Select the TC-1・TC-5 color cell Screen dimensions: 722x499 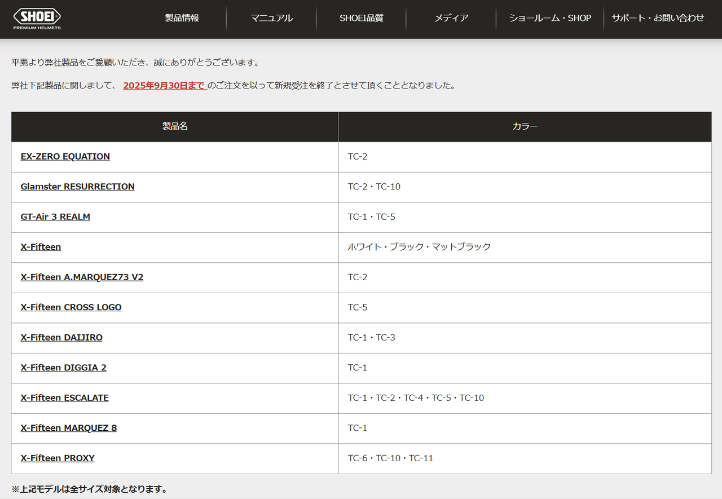pyautogui.click(x=525, y=218)
